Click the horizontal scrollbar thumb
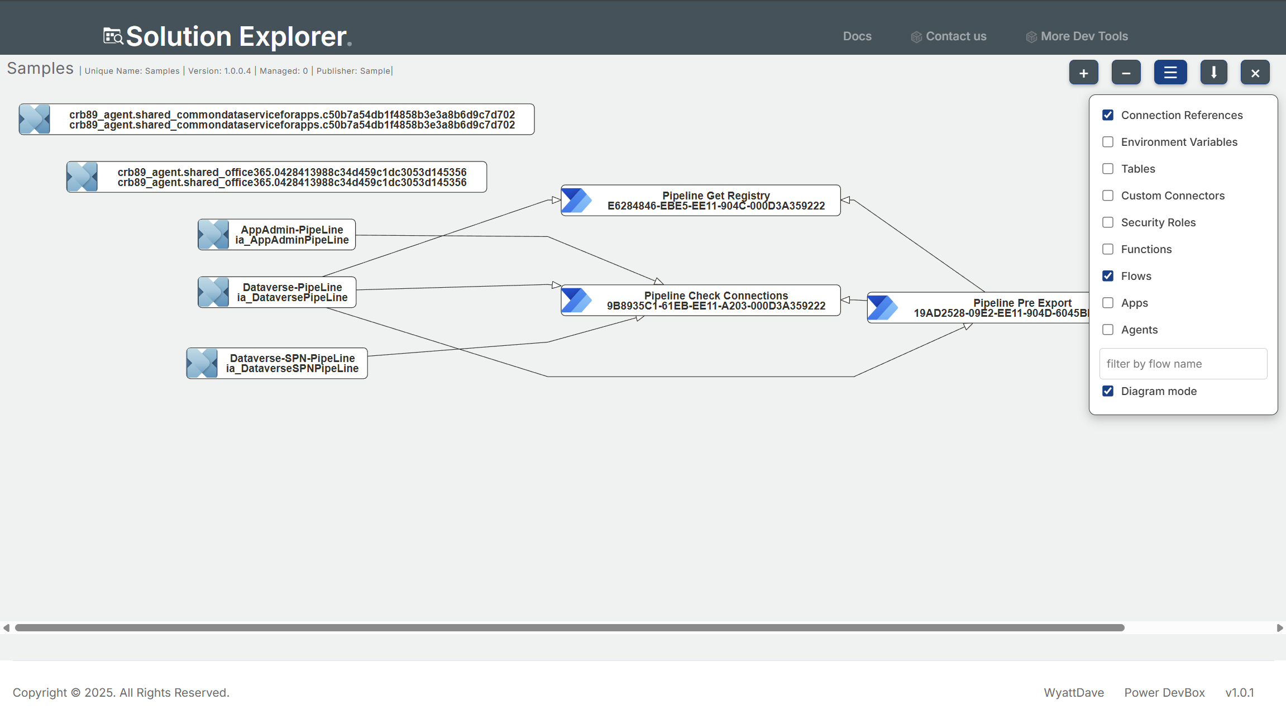This screenshot has height=709, width=1286. pos(570,628)
